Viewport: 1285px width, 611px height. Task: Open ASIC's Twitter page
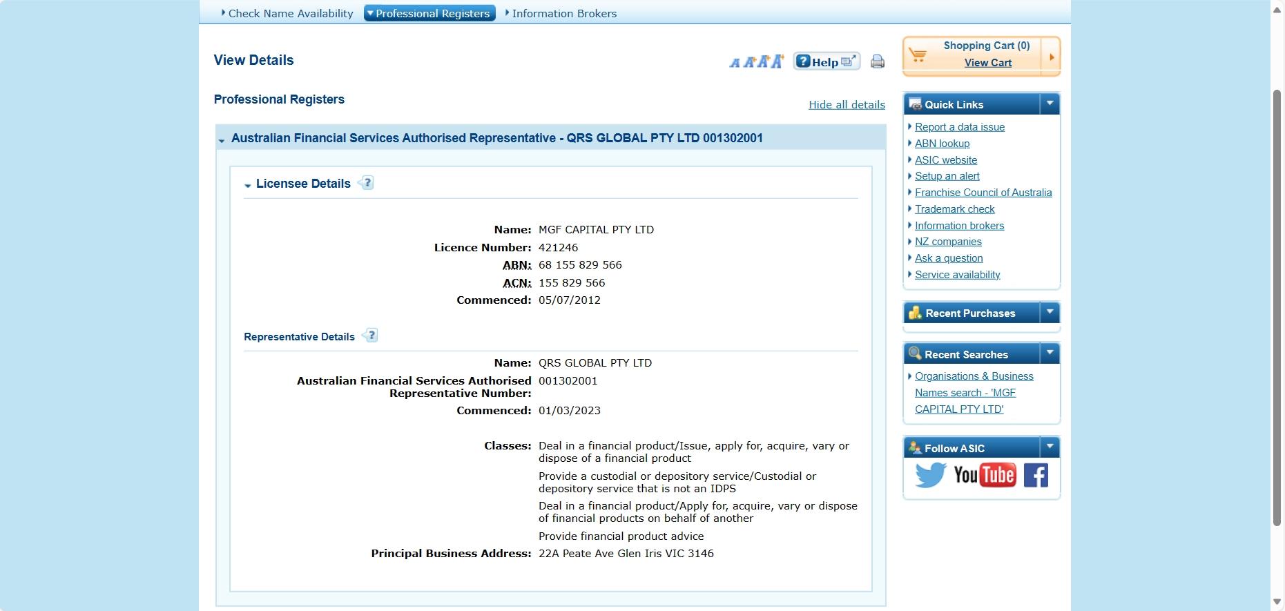tap(930, 475)
